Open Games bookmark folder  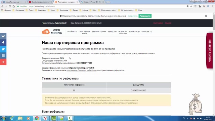[74, 10]
